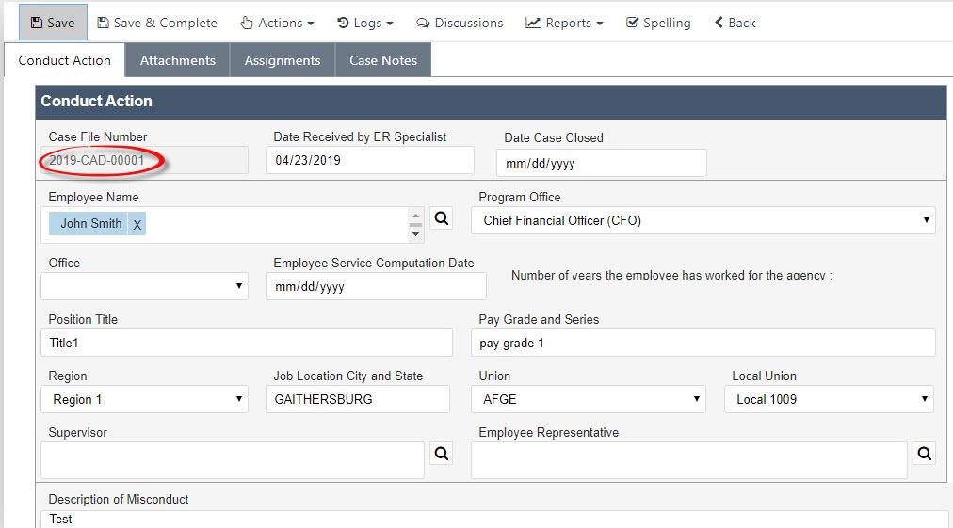The width and height of the screenshot is (953, 528).
Task: Click the Save & Complete disk icon
Action: click(104, 23)
